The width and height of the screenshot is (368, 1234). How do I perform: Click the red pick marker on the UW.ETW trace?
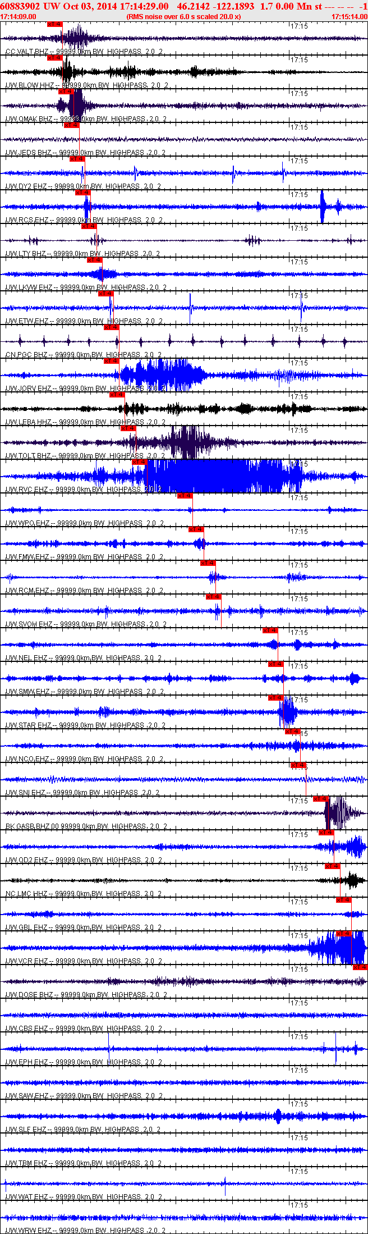pyautogui.click(x=105, y=294)
